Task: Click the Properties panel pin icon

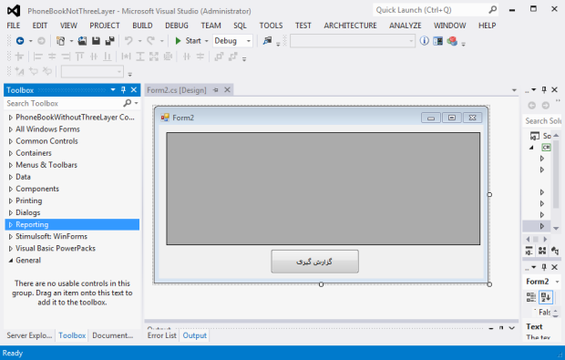Action: click(x=544, y=267)
